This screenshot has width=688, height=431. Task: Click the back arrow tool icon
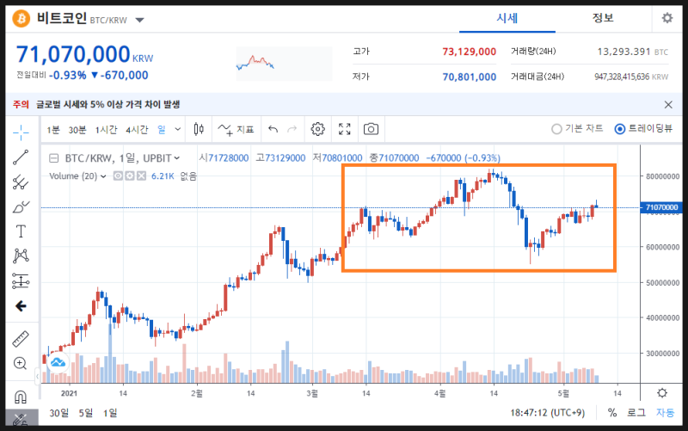(x=21, y=306)
